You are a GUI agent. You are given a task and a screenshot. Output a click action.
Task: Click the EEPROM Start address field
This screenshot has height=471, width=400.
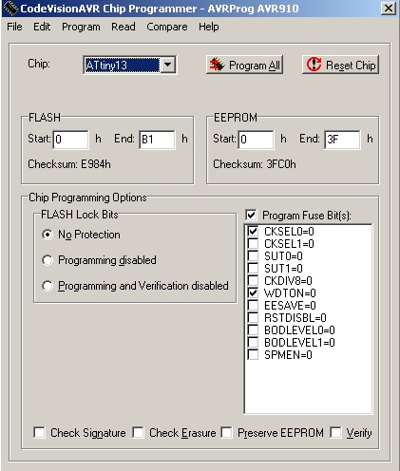pos(257,140)
